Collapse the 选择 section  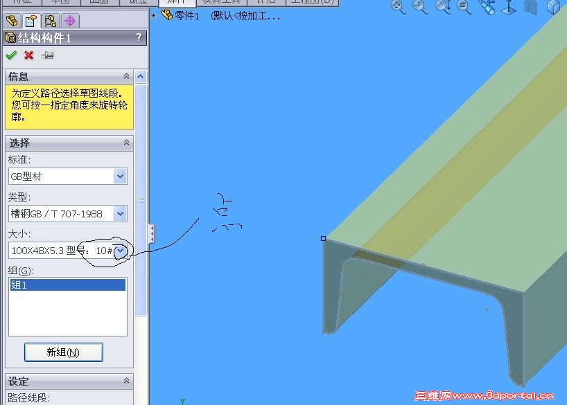point(126,143)
